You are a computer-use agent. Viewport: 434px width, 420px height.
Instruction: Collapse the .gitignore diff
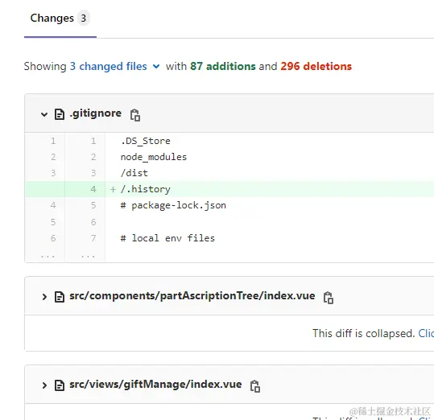[44, 114]
